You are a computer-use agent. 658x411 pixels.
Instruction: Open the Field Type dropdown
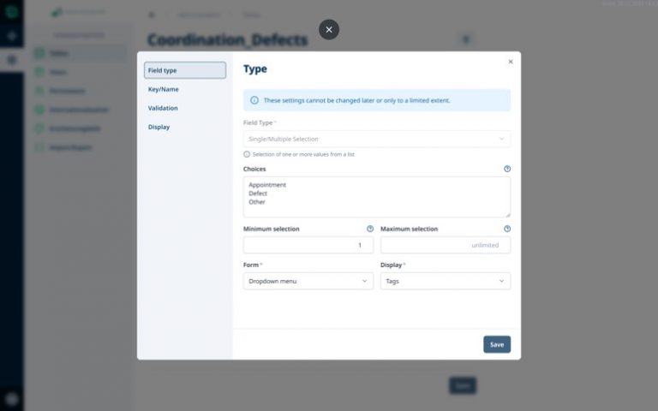click(x=377, y=139)
